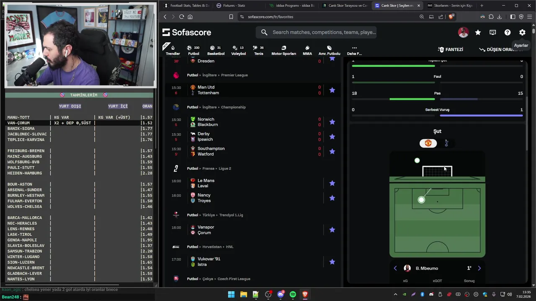This screenshot has width=536, height=301.
Task: Go to previous shot with left arrow
Action: pyautogui.click(x=395, y=268)
